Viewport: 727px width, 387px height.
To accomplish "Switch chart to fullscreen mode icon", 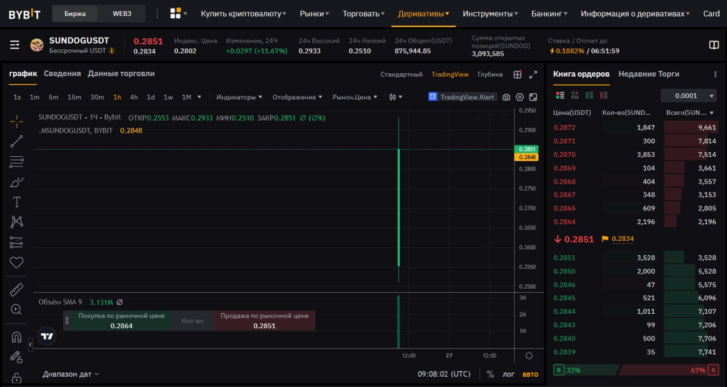I will point(533,97).
